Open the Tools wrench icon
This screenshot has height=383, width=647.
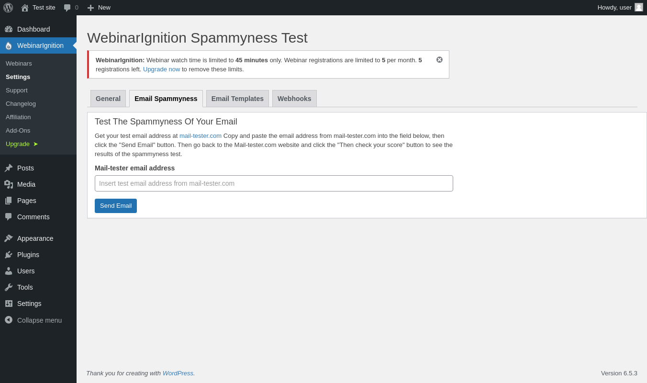coord(9,287)
